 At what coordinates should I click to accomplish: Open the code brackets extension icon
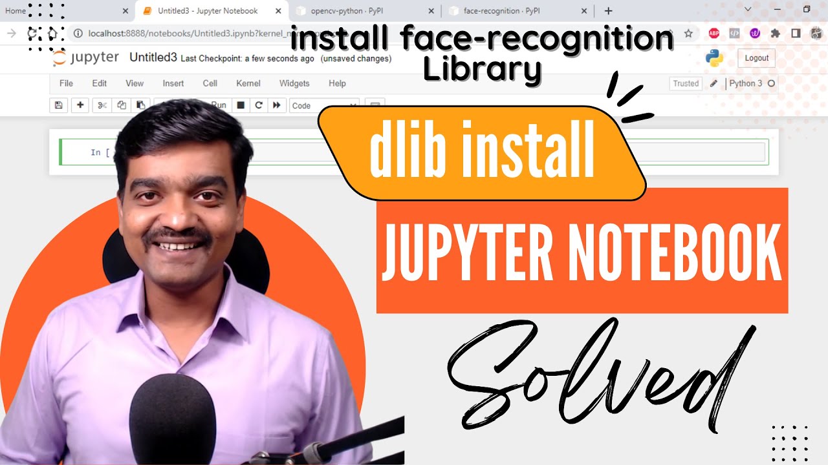point(734,33)
